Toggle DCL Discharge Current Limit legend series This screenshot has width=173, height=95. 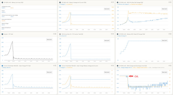pyautogui.click(x=156, y=67)
